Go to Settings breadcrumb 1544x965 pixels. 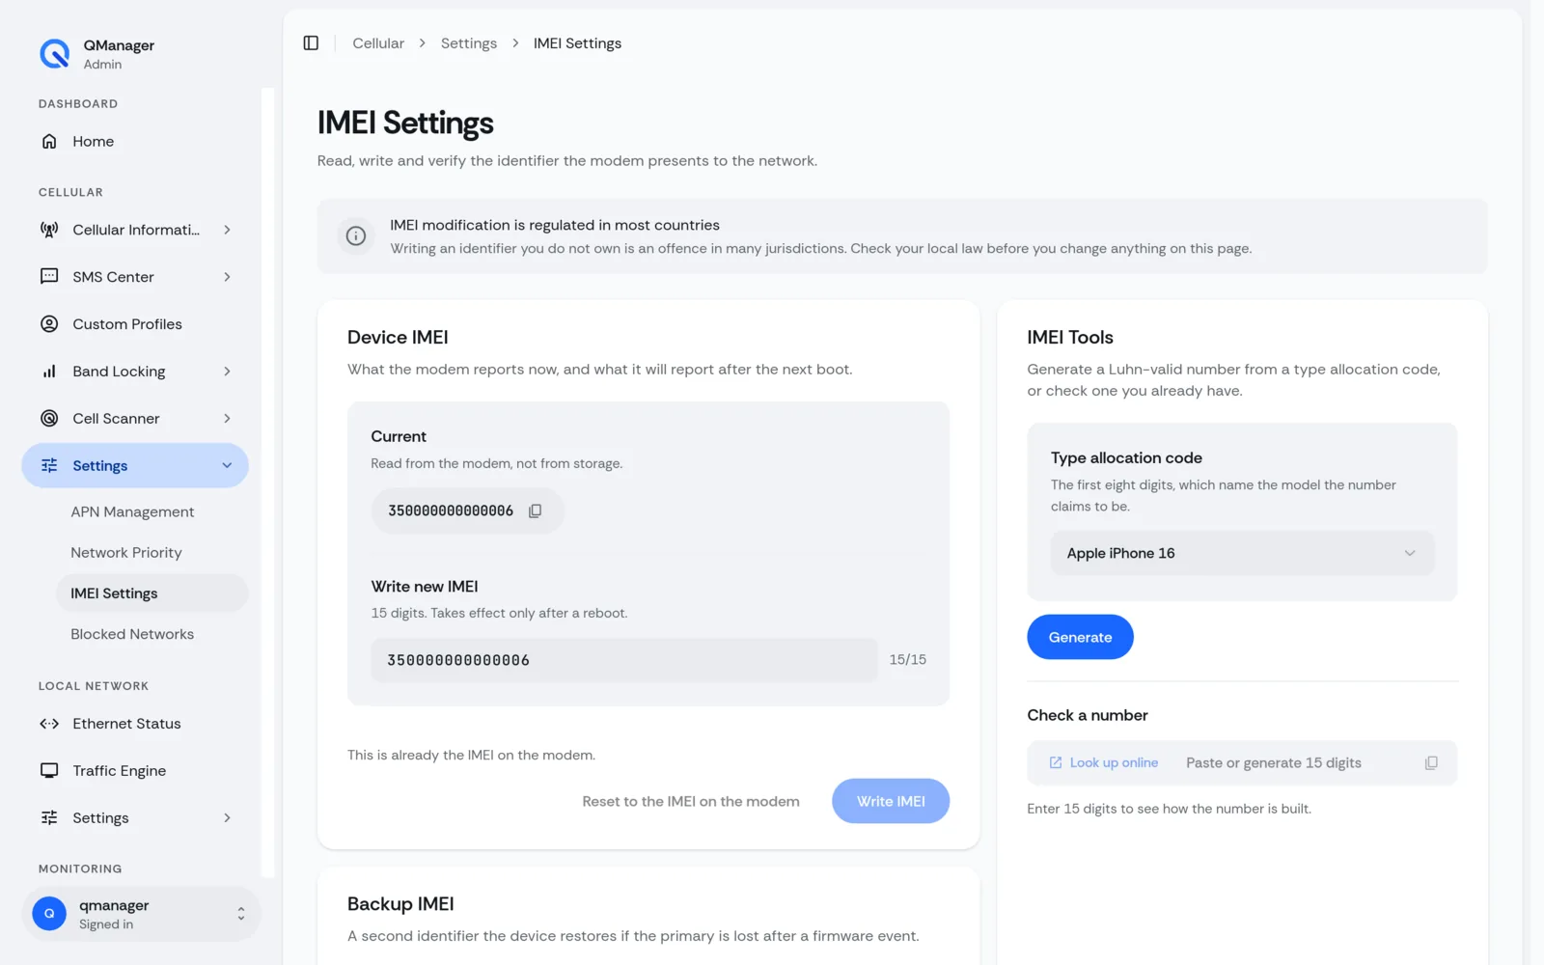pos(469,43)
